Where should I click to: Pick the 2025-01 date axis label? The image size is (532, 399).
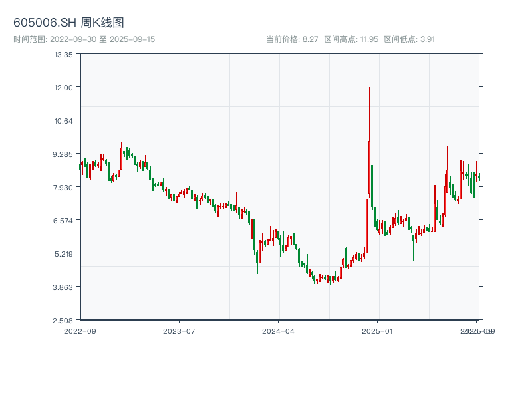(378, 331)
